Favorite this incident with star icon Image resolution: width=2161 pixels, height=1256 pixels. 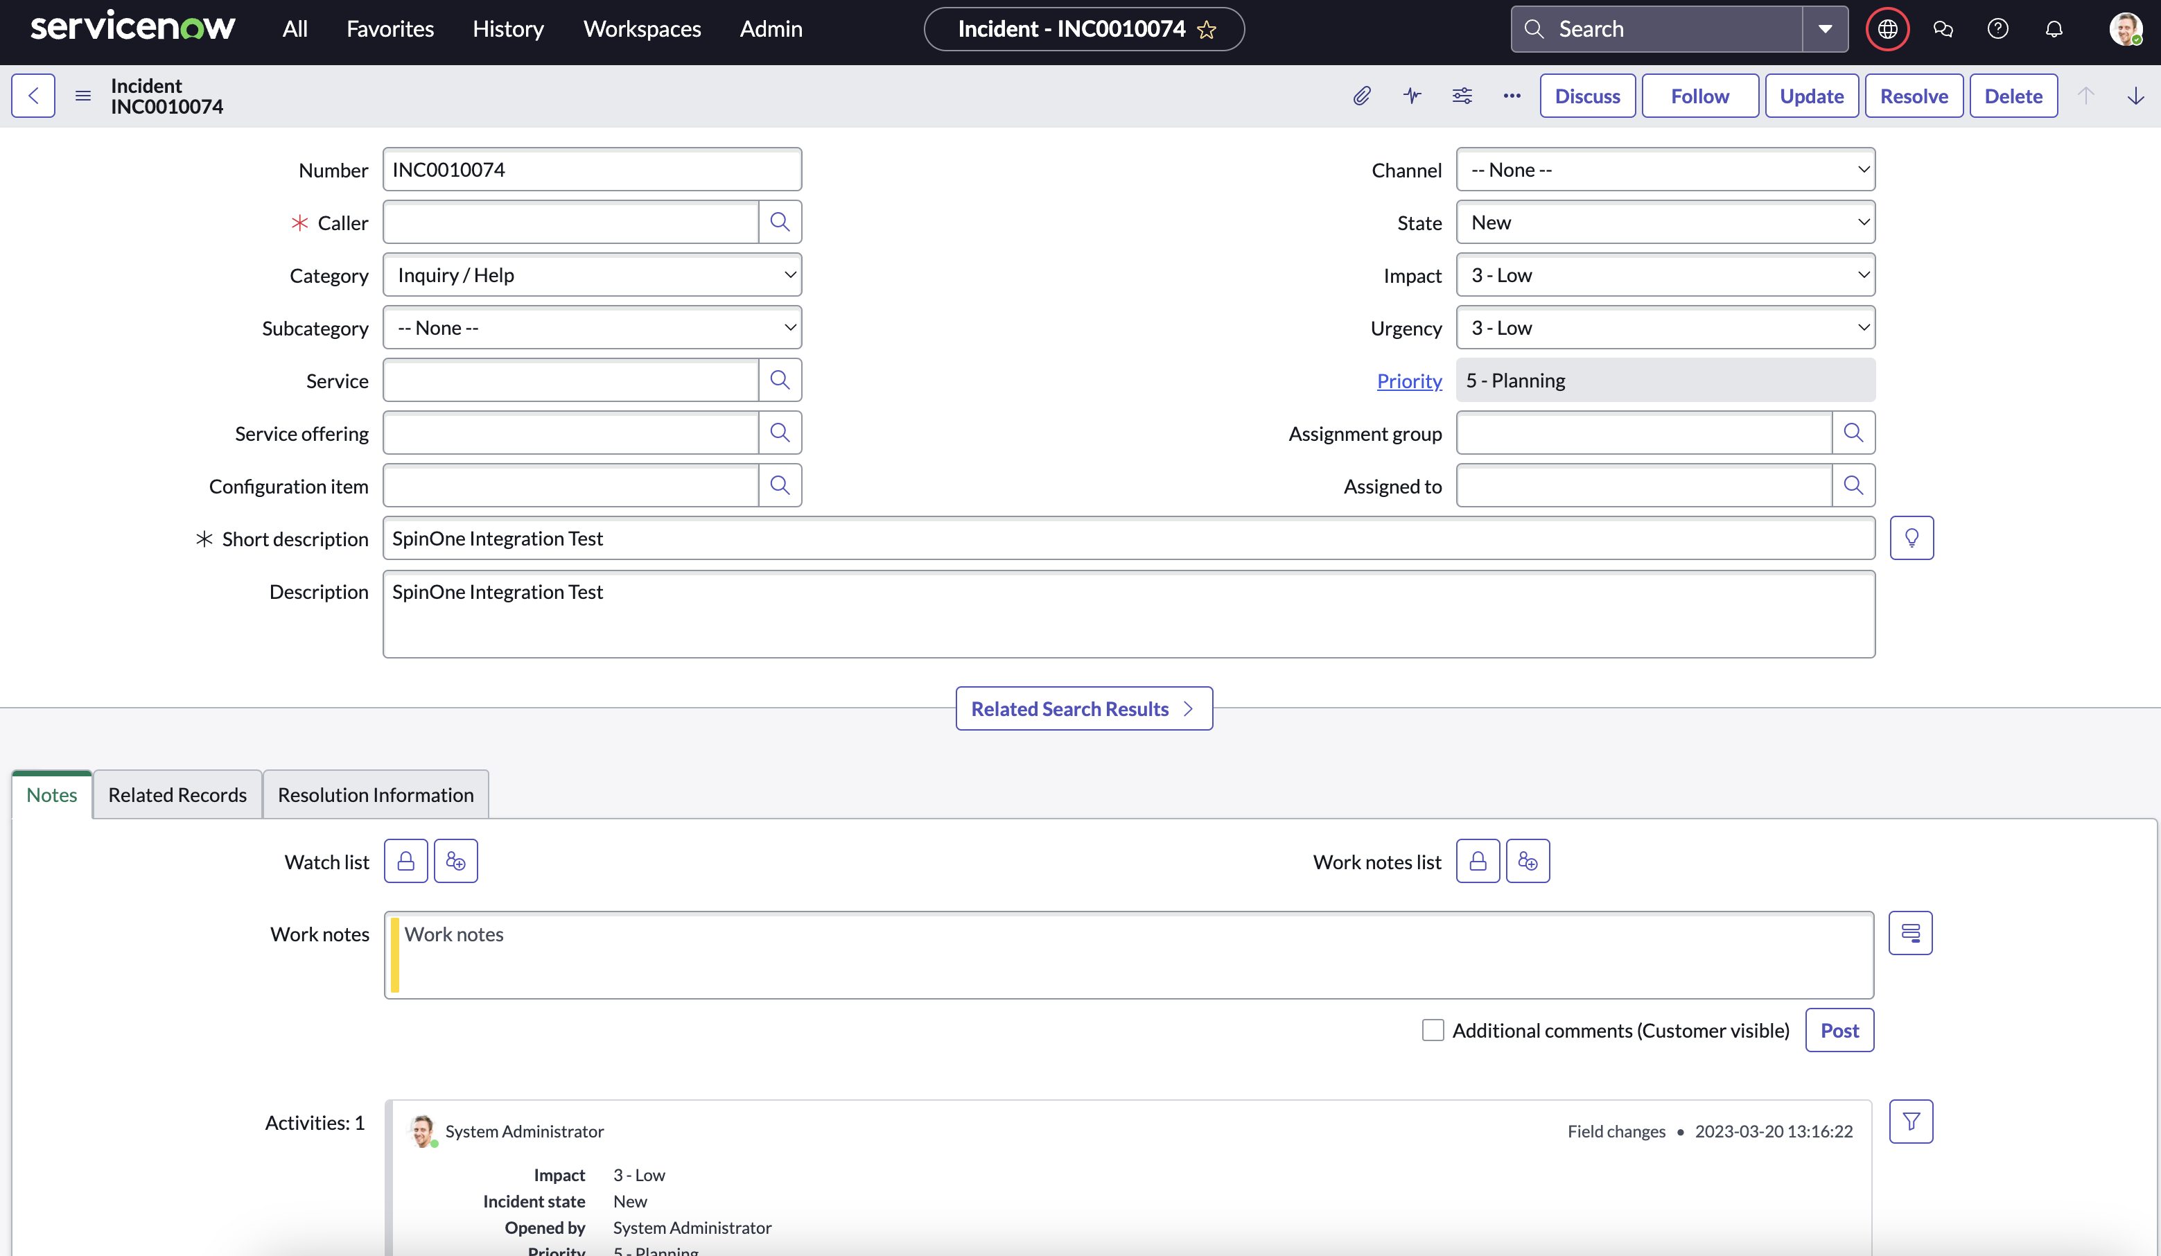coord(1207,30)
